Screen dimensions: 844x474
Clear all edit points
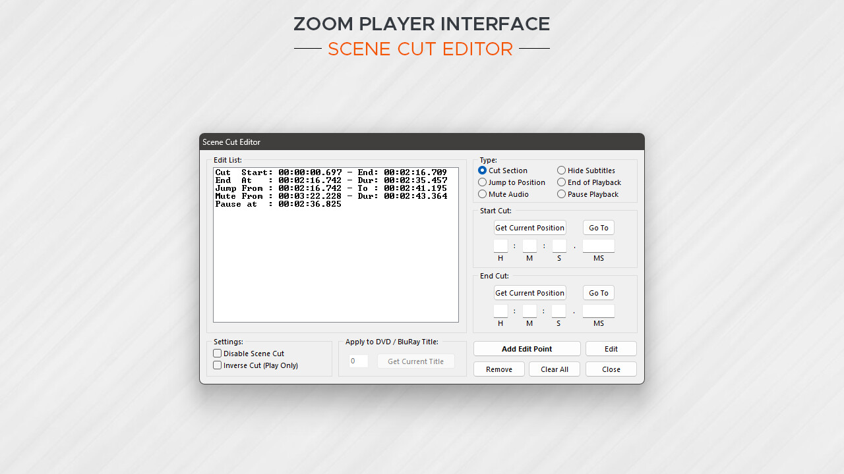(x=554, y=369)
